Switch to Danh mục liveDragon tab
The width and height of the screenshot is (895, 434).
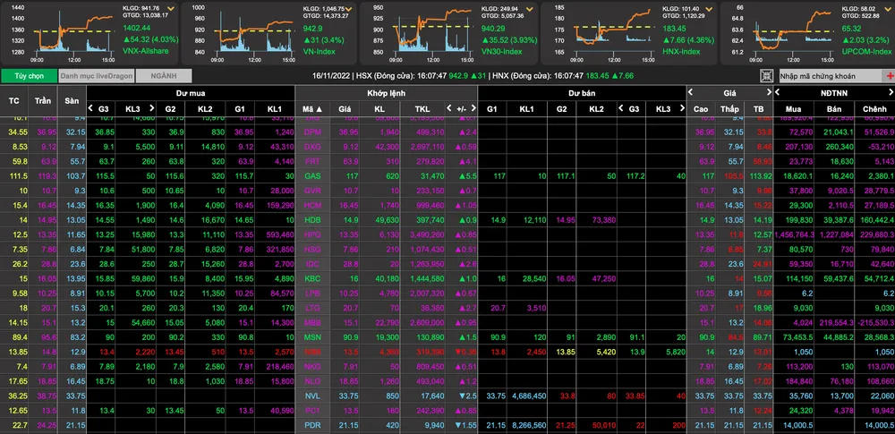[95, 77]
